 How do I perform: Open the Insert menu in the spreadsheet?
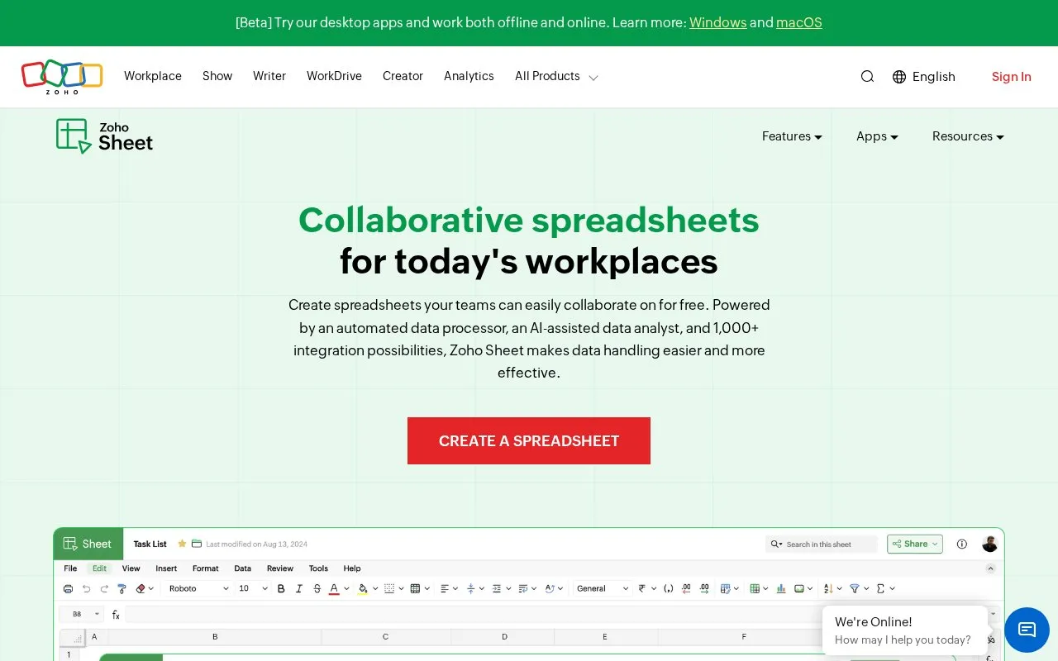pyautogui.click(x=166, y=568)
